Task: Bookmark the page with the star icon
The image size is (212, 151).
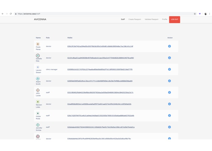Action: click(x=195, y=14)
